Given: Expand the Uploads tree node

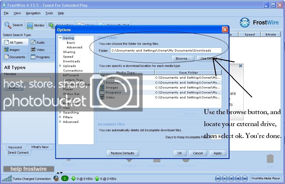Looking at the screenshot, I should click(60, 66).
